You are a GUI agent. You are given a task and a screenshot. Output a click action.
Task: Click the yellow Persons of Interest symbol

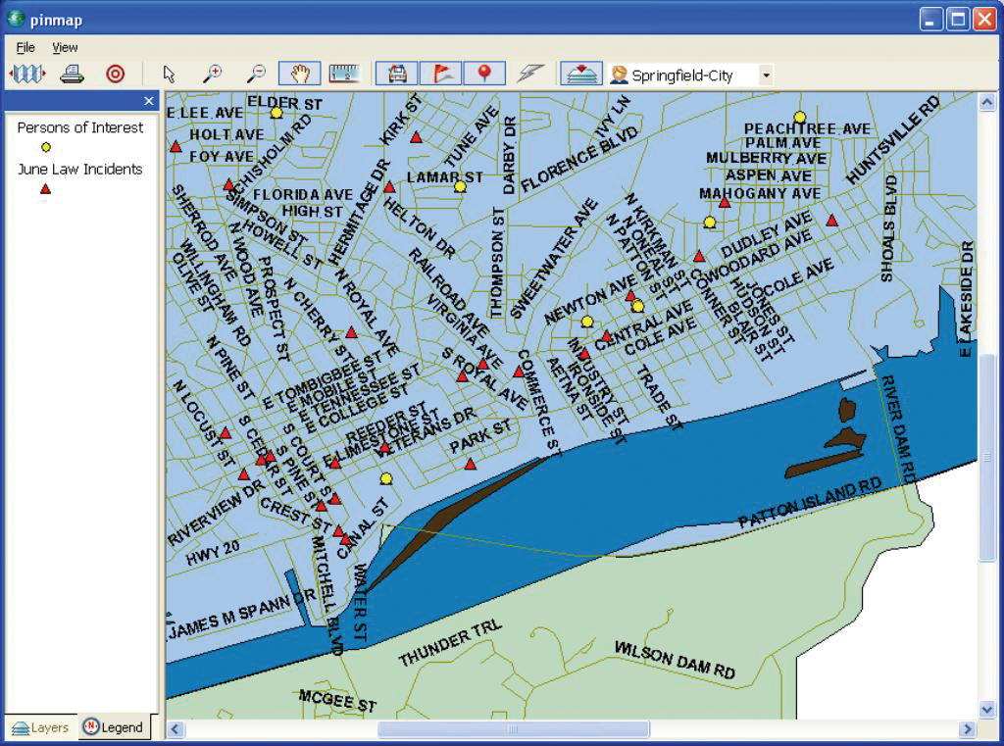coord(45,146)
